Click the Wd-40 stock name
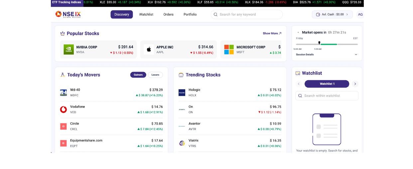Screen dimensions: 413x169 click(x=75, y=90)
